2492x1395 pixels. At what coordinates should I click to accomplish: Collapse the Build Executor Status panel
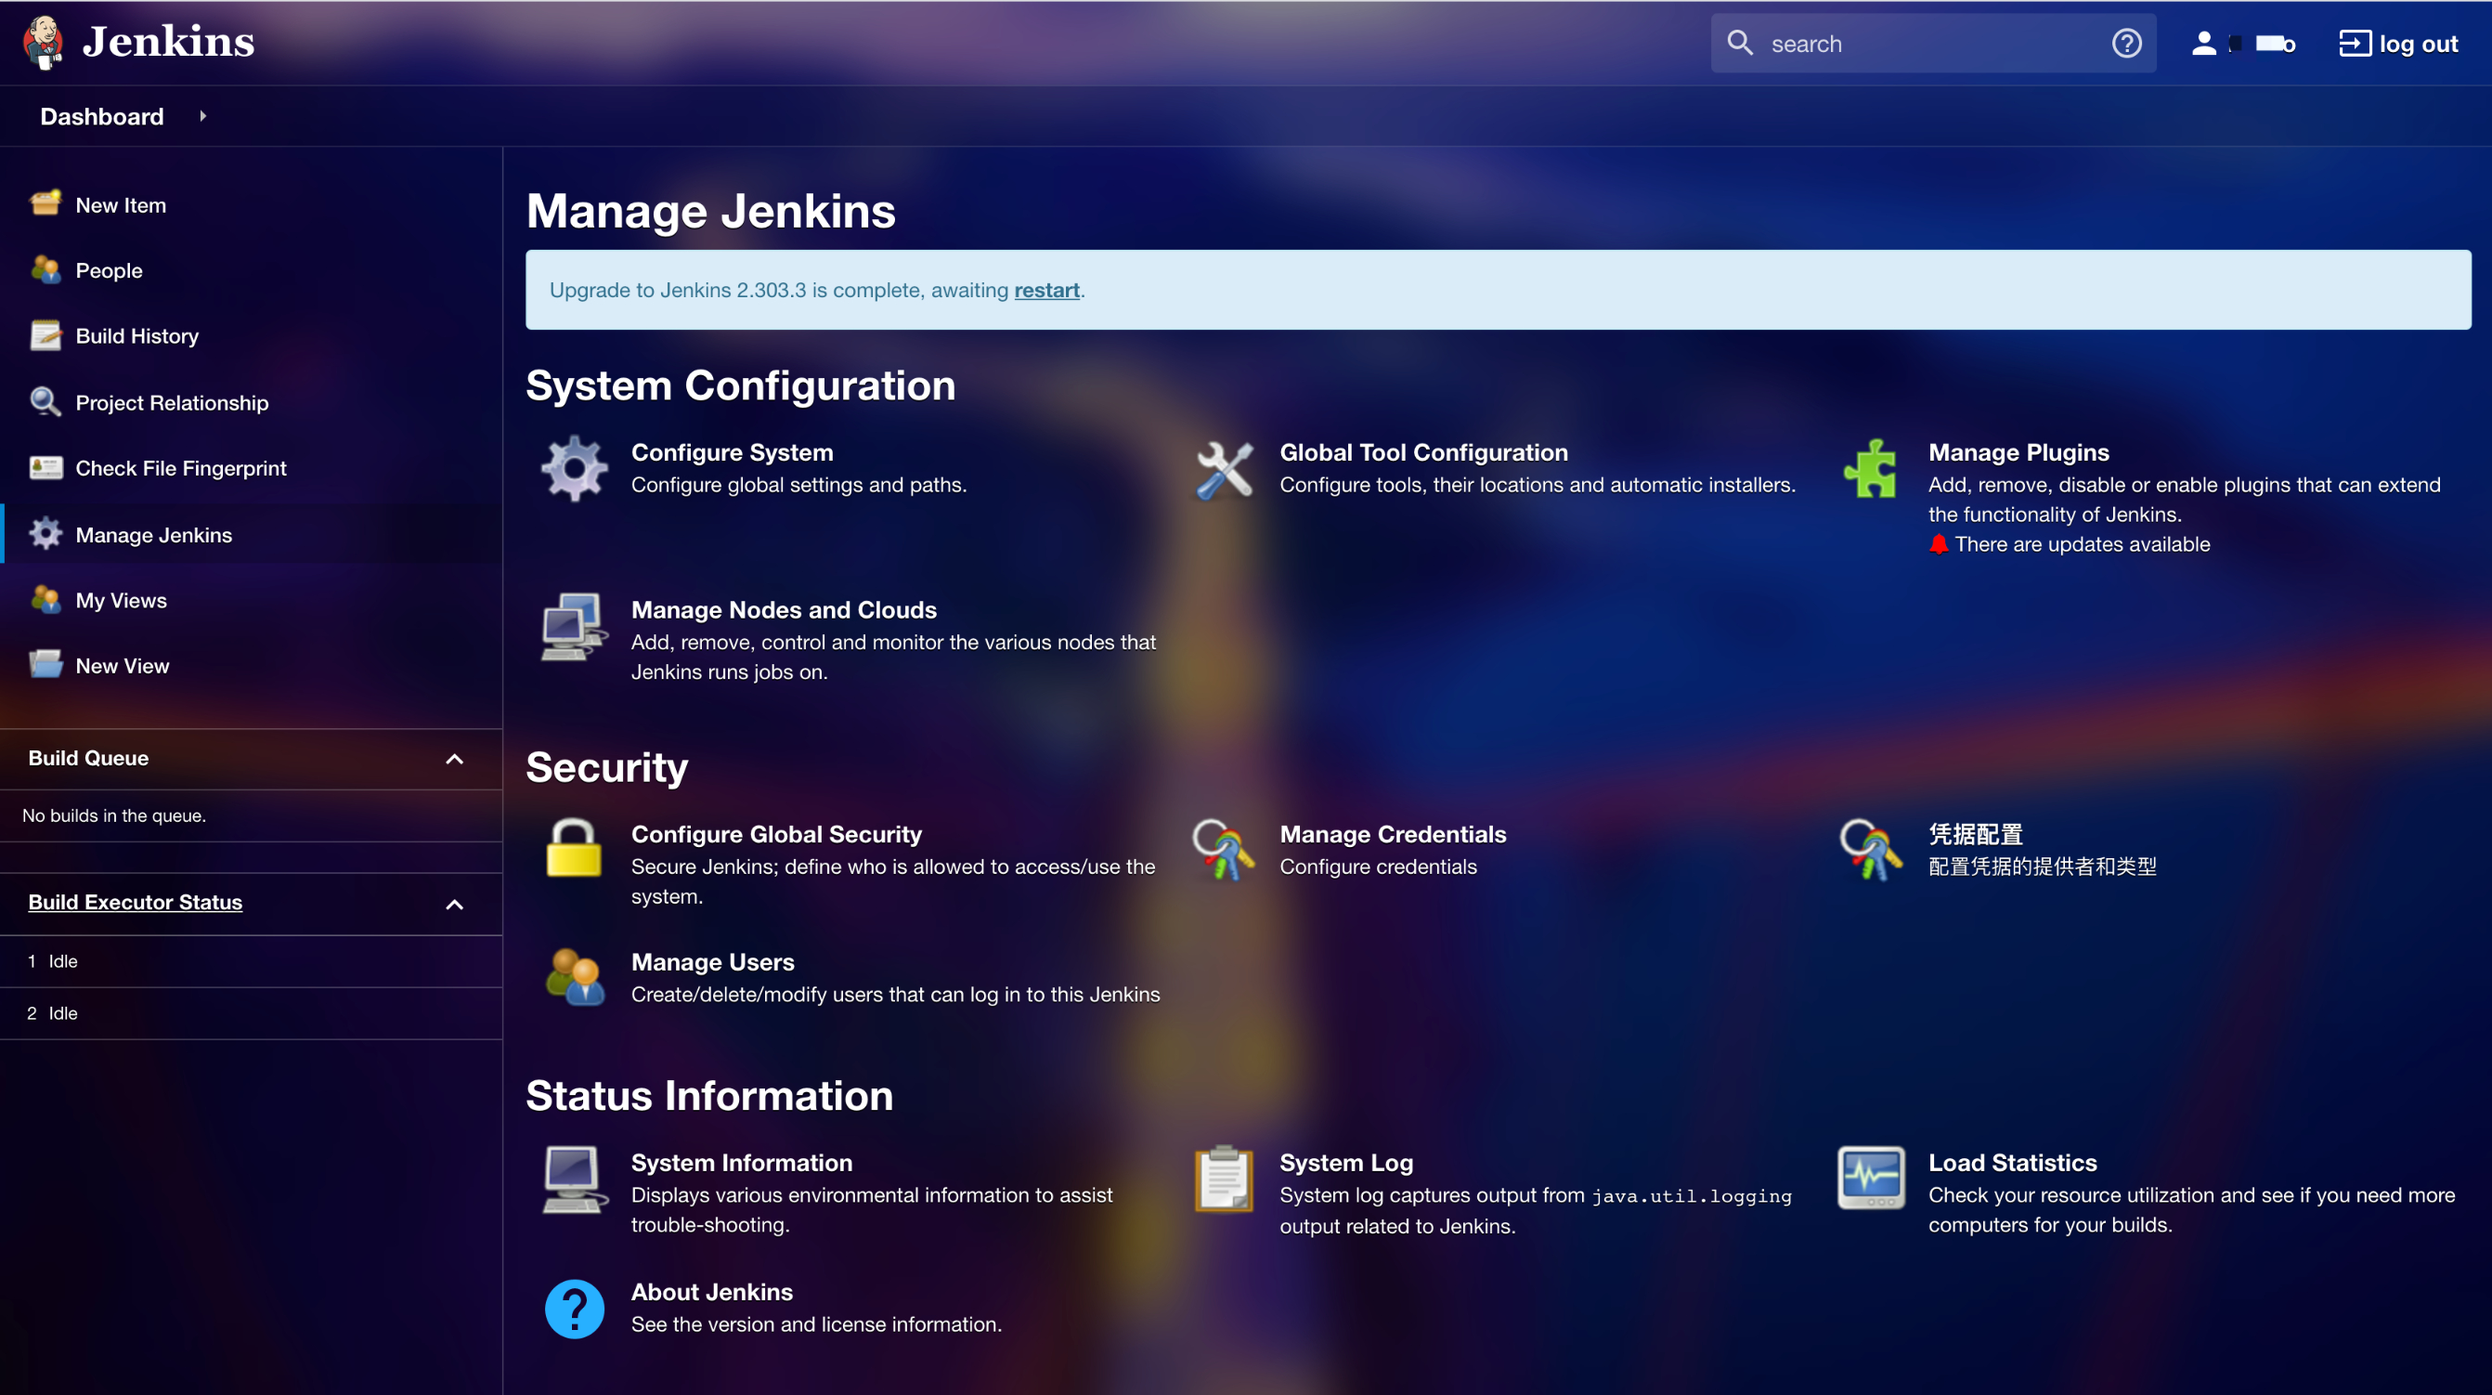point(454,904)
